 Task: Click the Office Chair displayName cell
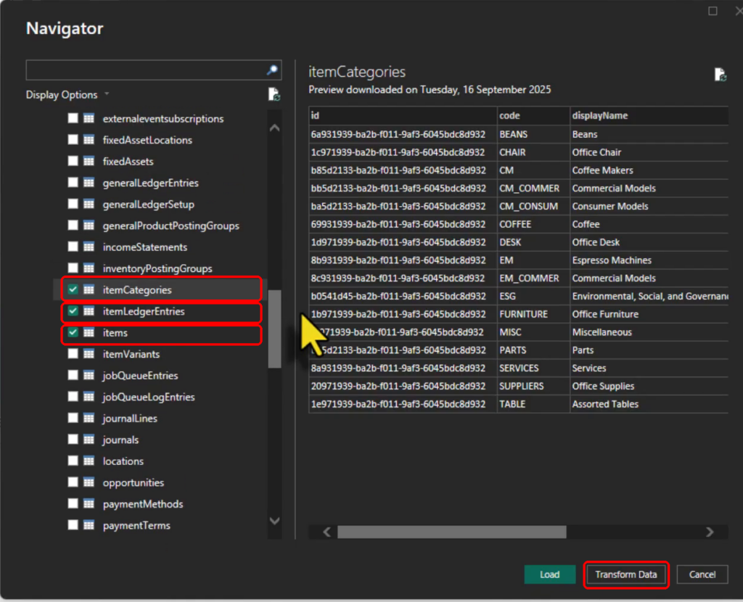649,152
